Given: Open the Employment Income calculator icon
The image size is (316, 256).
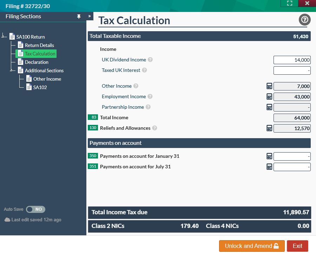Looking at the screenshot, I should tap(269, 96).
